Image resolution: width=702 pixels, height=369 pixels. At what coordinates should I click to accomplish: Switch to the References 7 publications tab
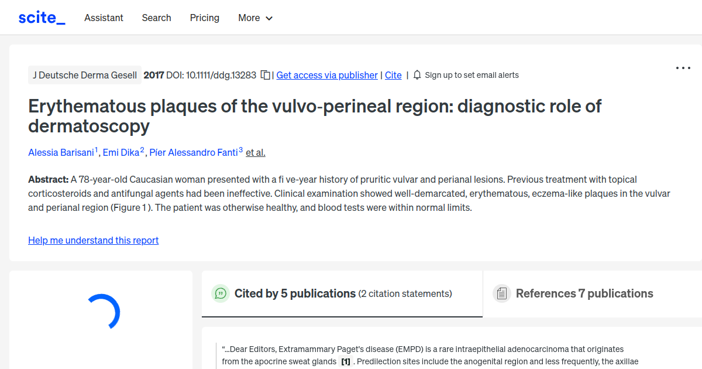[x=584, y=293]
